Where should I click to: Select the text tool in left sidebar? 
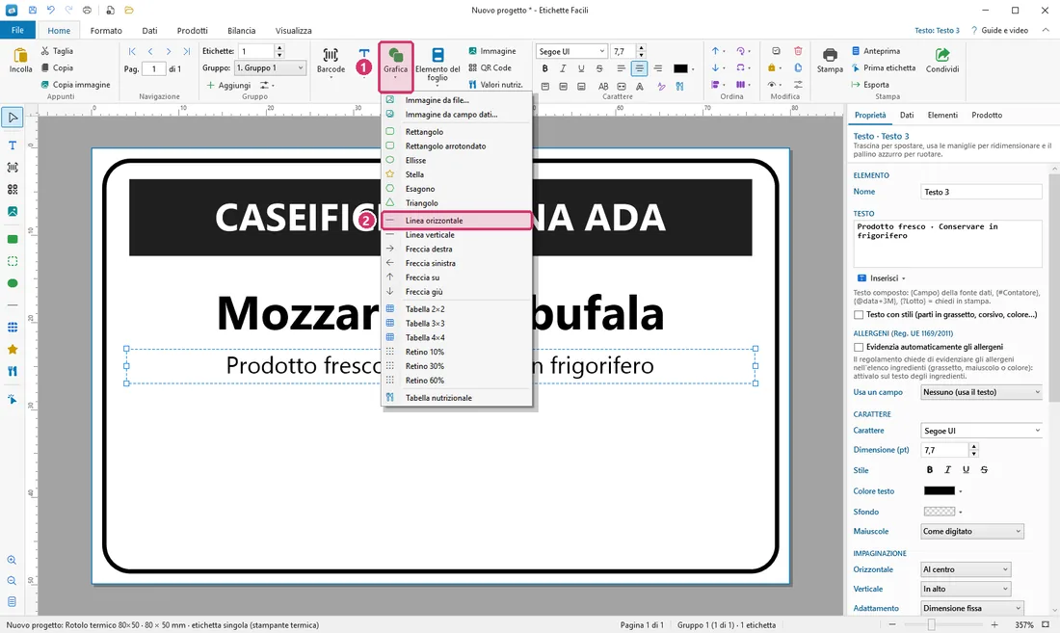[x=13, y=145]
